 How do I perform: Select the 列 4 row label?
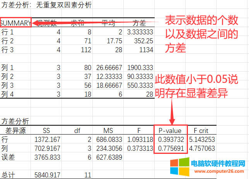point(7,94)
